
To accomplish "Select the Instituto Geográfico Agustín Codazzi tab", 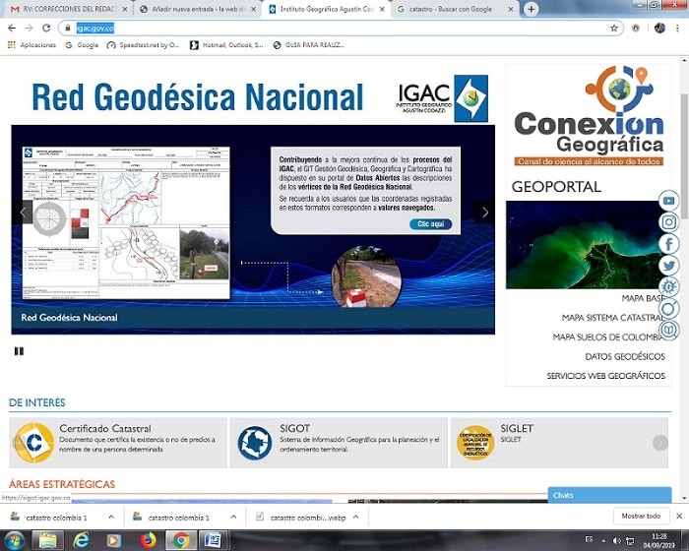I will click(326, 9).
